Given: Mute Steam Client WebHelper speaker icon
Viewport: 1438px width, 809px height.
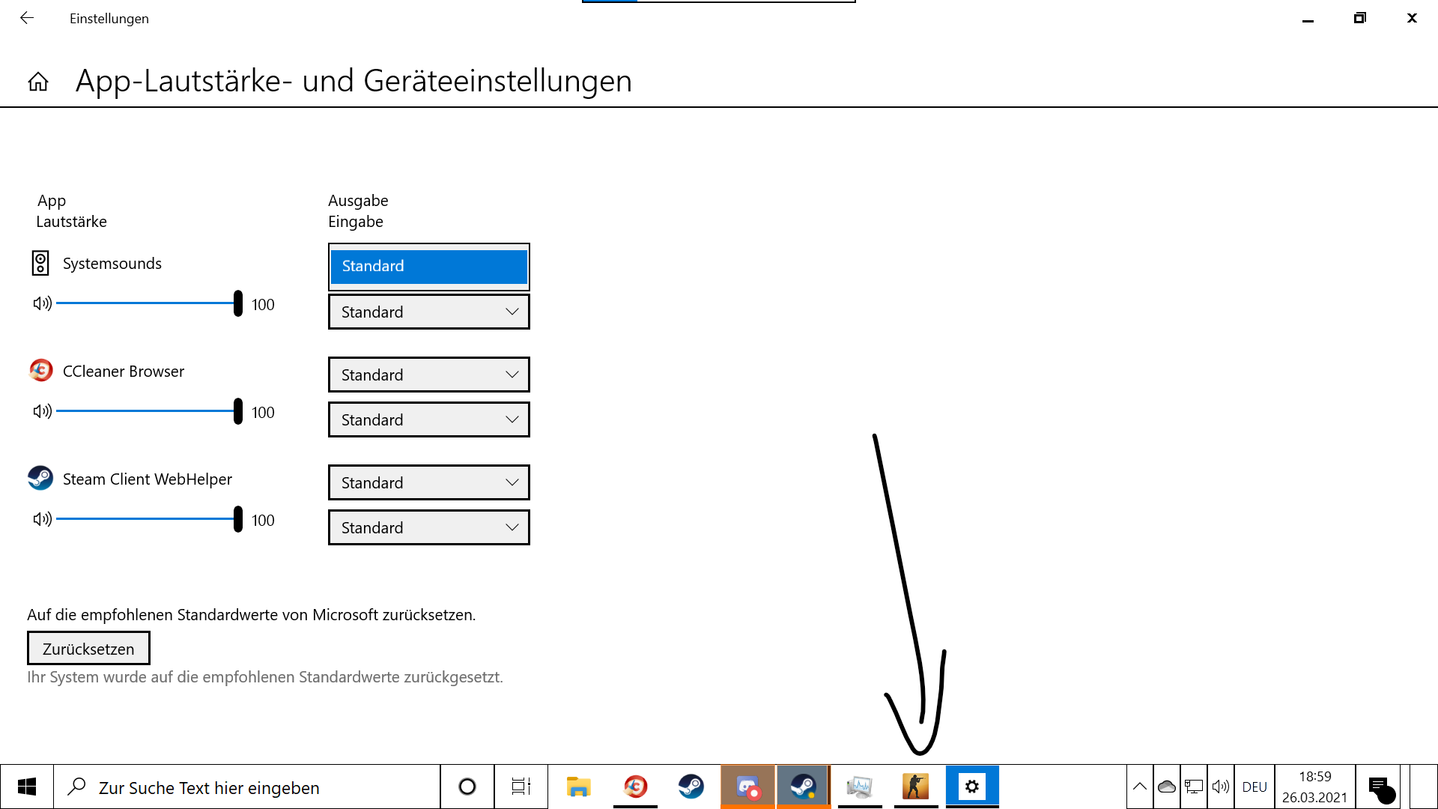Looking at the screenshot, I should 42,519.
